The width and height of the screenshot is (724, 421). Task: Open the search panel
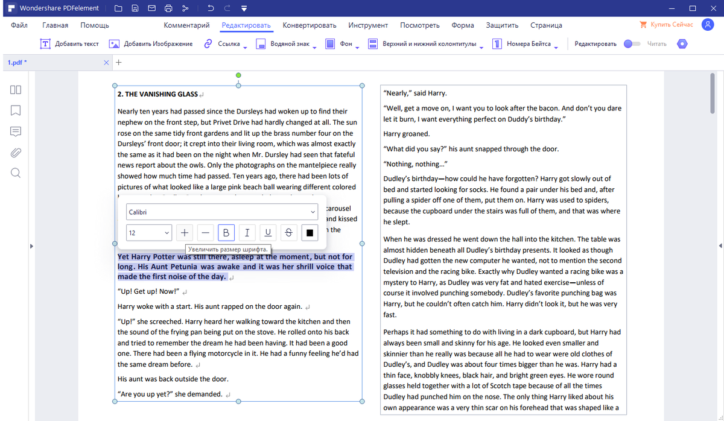[x=16, y=173]
